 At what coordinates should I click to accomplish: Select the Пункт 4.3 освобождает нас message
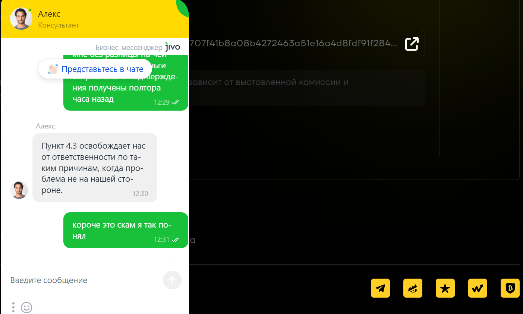point(95,168)
